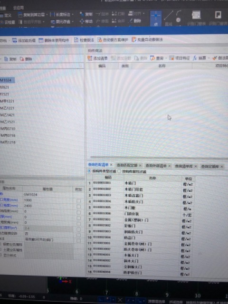Tick the 附加 checkbox for 洞口面积 2.4 row
Image resolution: width=228 pixels, height=304 pixels.
(78, 229)
